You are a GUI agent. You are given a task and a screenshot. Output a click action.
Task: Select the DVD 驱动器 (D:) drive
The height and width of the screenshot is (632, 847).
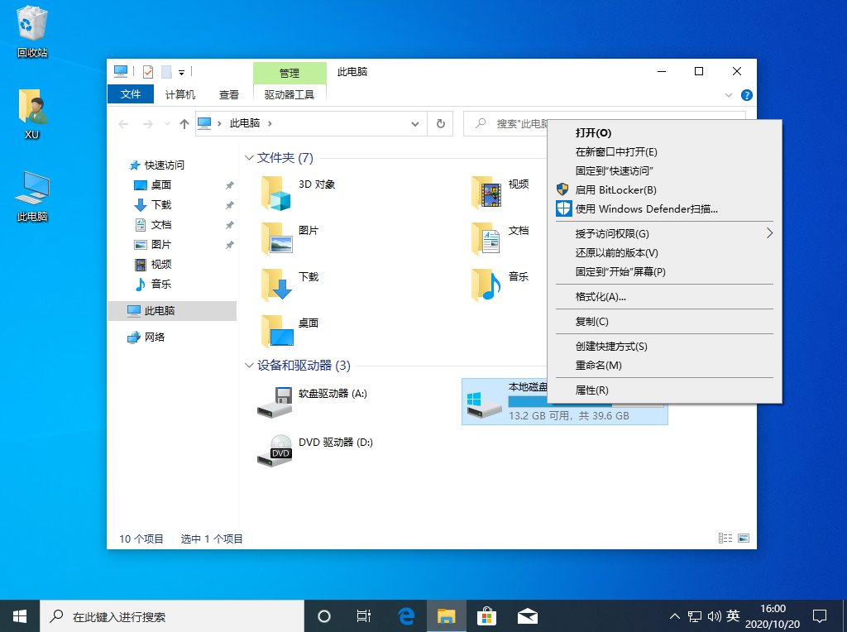pos(315,451)
